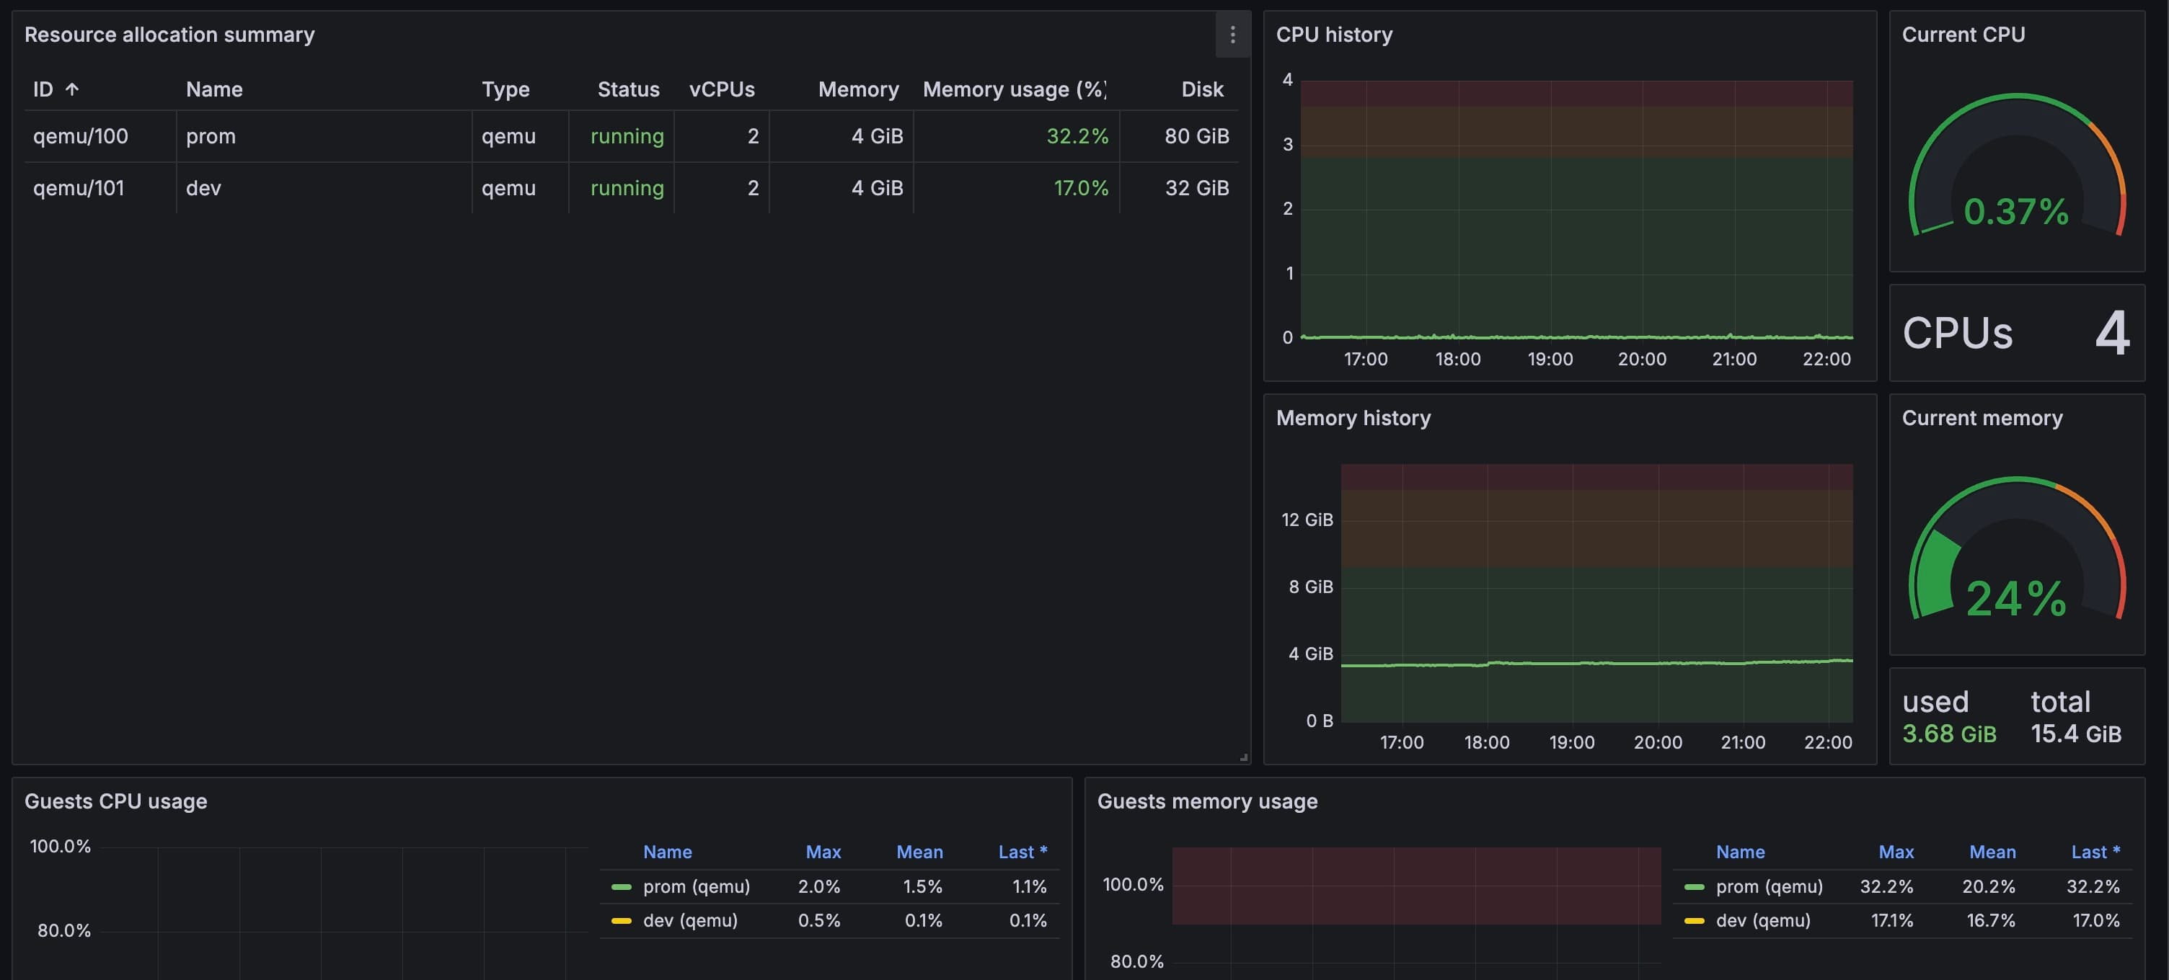This screenshot has width=2169, height=980.
Task: Sort table by vCPUs column header
Action: (x=722, y=89)
